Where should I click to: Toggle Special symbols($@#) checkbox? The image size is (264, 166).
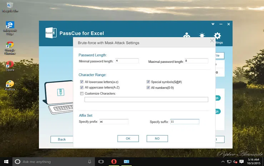coord(148,82)
